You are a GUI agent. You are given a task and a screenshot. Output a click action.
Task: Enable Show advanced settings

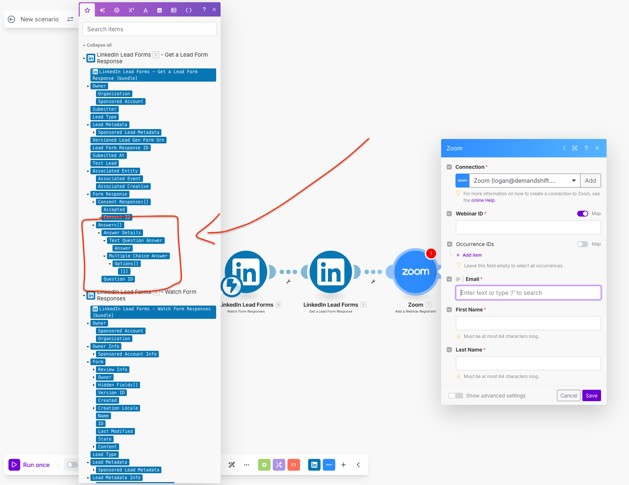click(x=456, y=396)
